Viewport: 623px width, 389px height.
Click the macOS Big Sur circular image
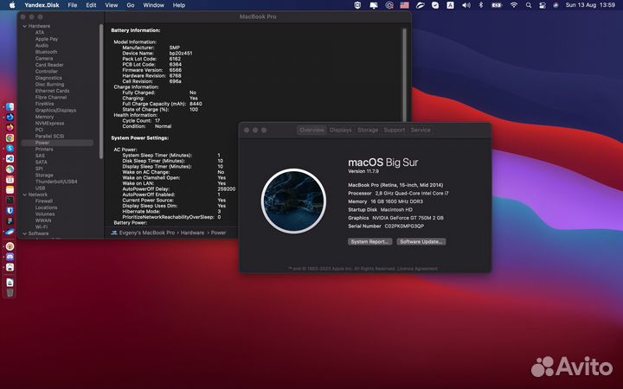[293, 201]
